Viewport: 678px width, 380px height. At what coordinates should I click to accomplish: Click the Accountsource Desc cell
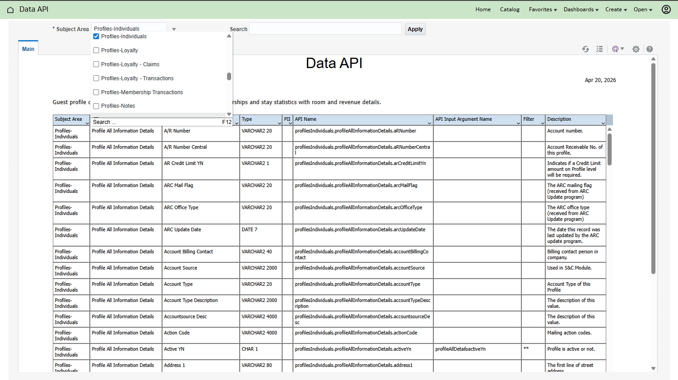(x=201, y=320)
